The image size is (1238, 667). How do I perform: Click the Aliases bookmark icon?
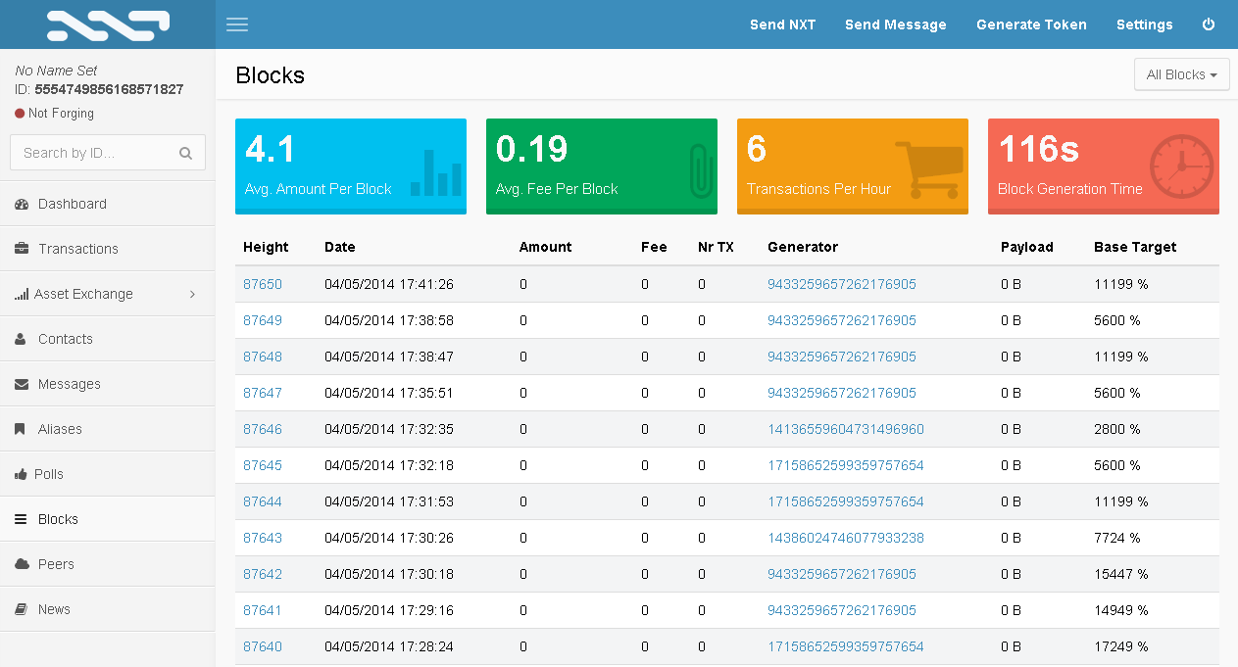coord(21,429)
